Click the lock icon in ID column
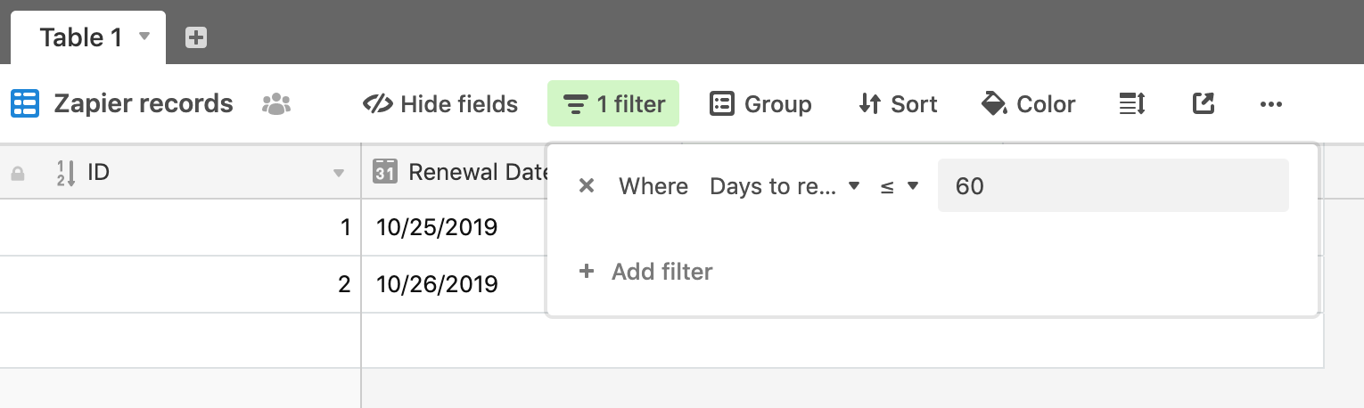Viewport: 1364px width, 408px height. (x=18, y=174)
